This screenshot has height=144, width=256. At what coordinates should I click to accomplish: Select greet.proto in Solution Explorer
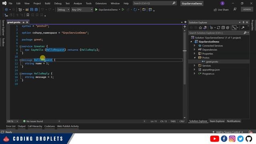[212, 62]
